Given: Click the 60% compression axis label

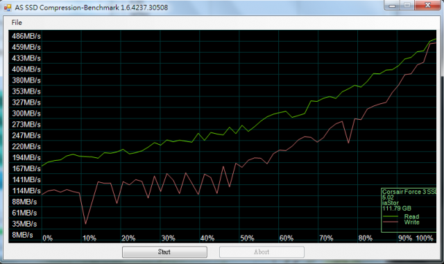Looking at the screenshot, I should 287,238.
